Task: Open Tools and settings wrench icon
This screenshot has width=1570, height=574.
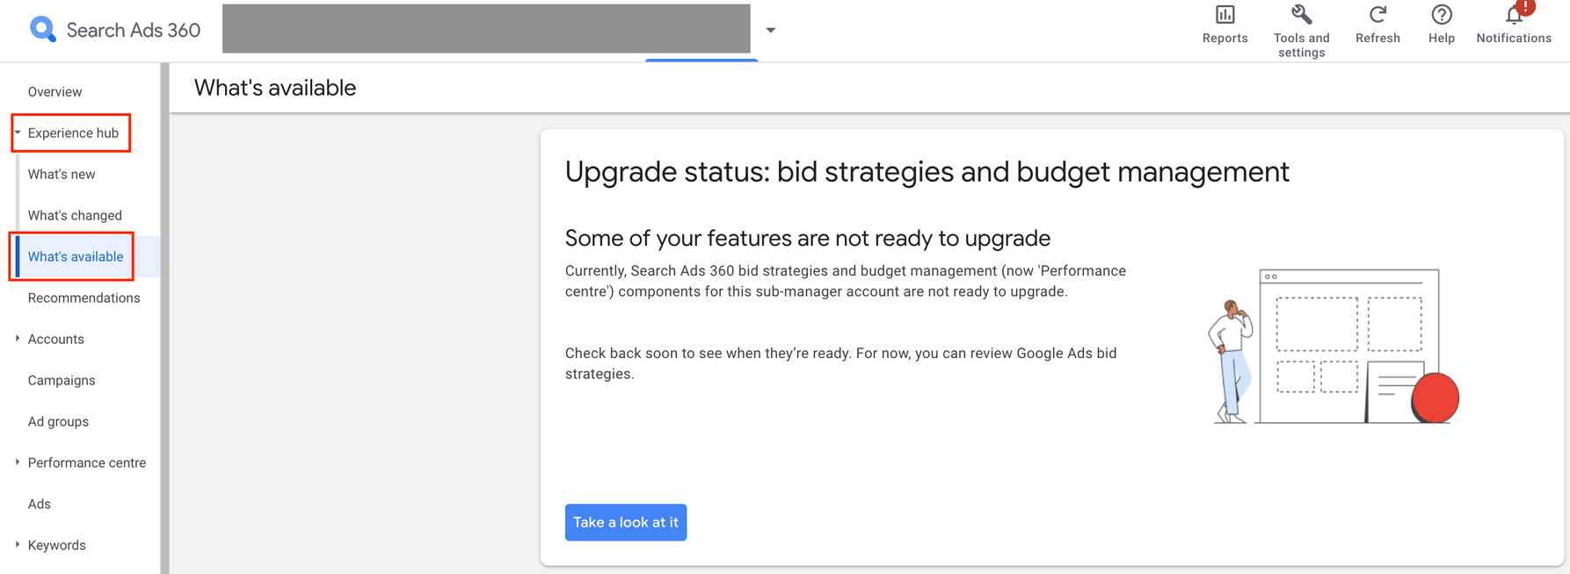Action: (x=1301, y=15)
